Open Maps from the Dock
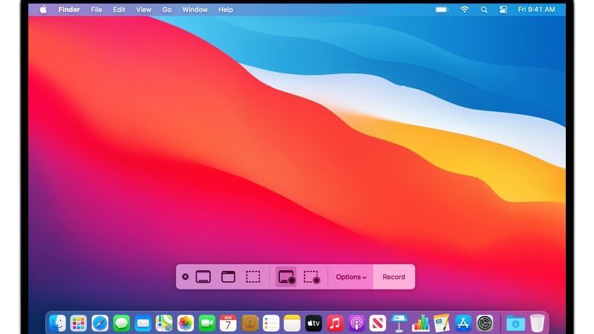Screen dimensions: 594x334 tap(164, 324)
